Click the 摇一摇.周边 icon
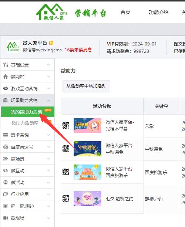Viewport: 185px width, 227px height. (6, 206)
